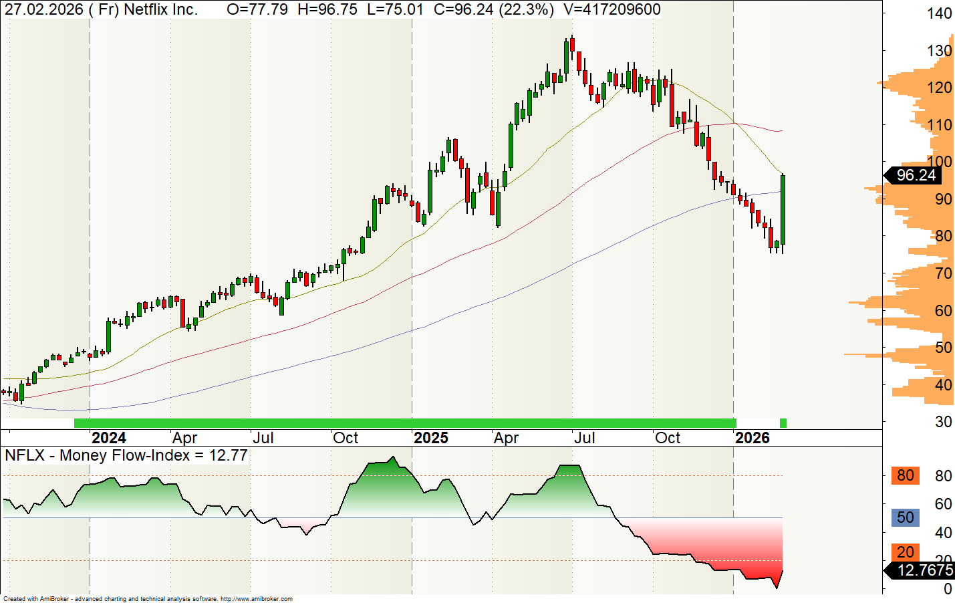The height and width of the screenshot is (603, 955).
Task: Select the orange 80 overbought level badge
Action: [905, 475]
